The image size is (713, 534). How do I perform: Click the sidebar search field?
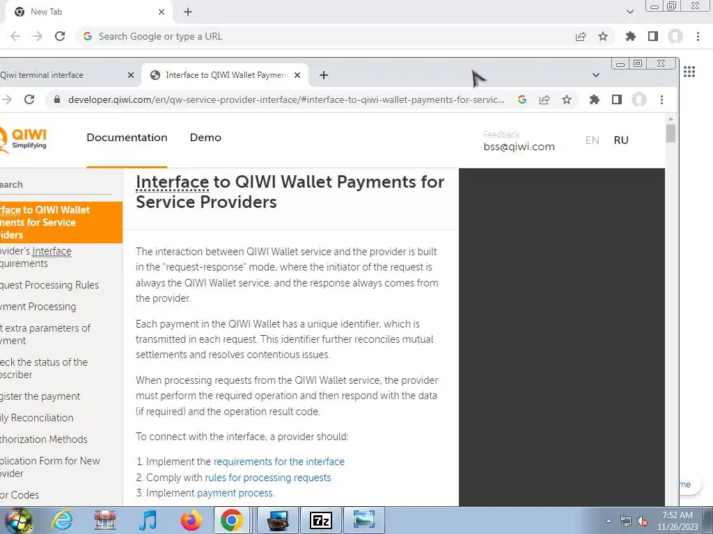tap(56, 185)
